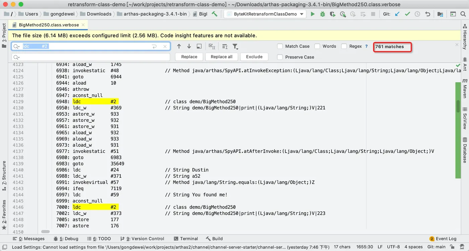This screenshot has width=469, height=251.
Task: Run ByteKitRetransformClassDemo with the green play icon
Action: (313, 14)
